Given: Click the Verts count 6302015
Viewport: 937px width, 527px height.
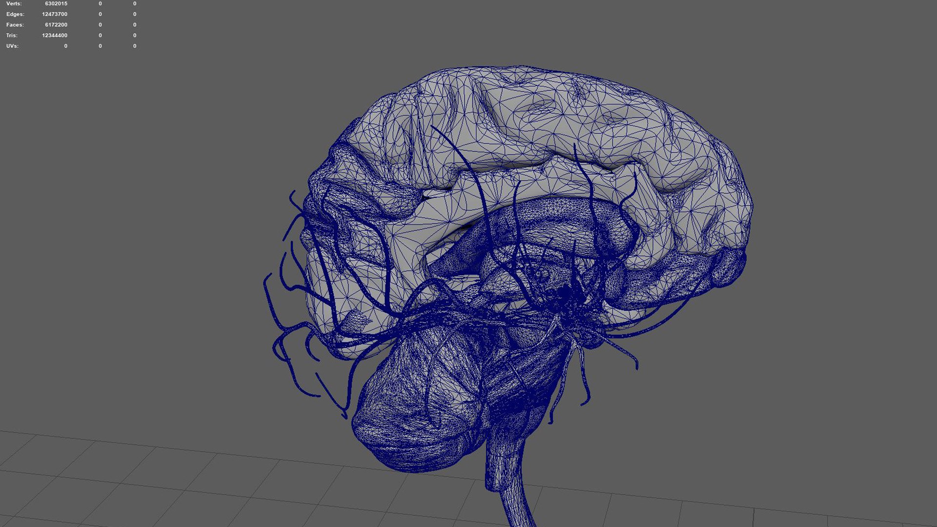Looking at the screenshot, I should pyautogui.click(x=56, y=3).
